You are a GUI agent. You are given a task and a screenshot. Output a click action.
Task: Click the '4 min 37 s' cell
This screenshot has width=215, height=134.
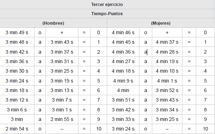(167, 42)
